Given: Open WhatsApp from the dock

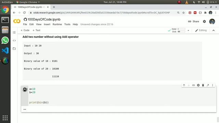Looking at the screenshot, I should click(x=5, y=40).
